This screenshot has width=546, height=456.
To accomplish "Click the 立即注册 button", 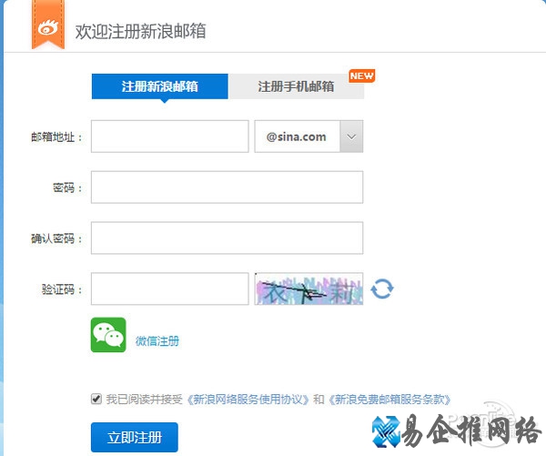I will coord(135,437).
